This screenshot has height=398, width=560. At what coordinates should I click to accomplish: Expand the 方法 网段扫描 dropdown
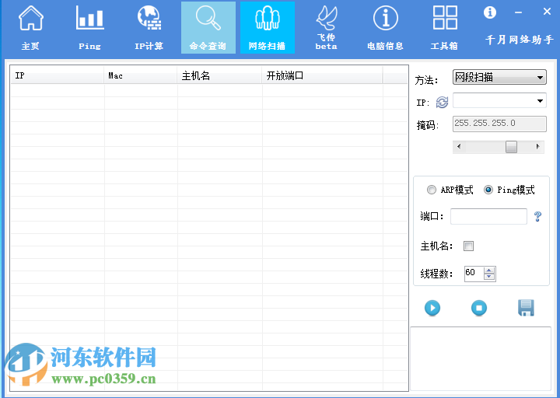click(x=499, y=77)
